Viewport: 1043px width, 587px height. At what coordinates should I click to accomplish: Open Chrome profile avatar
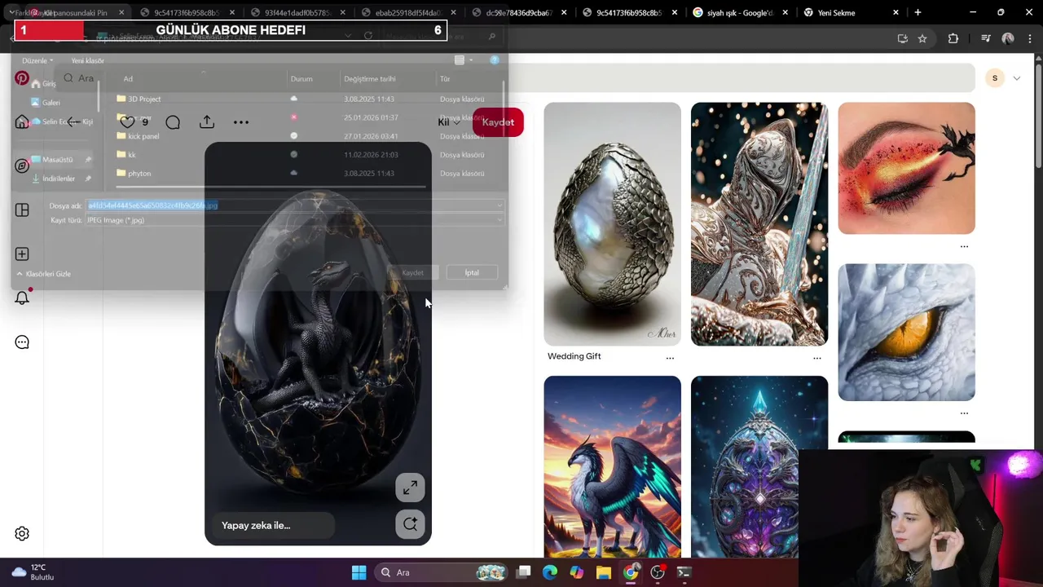[x=1008, y=38]
